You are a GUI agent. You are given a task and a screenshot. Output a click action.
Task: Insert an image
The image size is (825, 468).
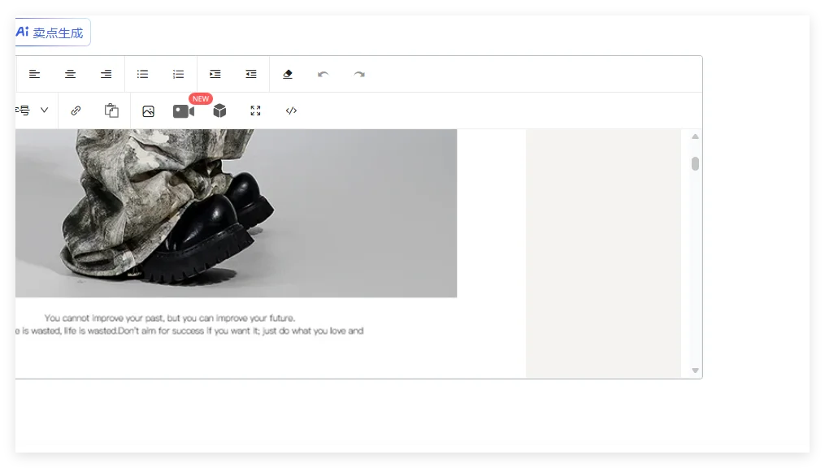149,111
